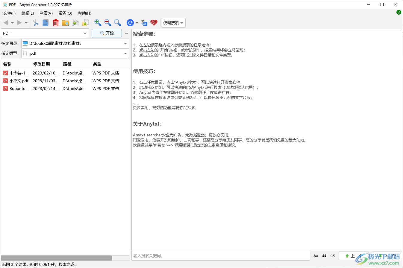Screen dimensions: 403x268
Task: Click the scissors cut icon
Action: click(x=36, y=23)
